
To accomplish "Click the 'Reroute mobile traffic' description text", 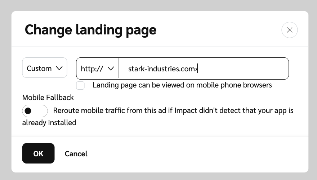I will [173, 110].
